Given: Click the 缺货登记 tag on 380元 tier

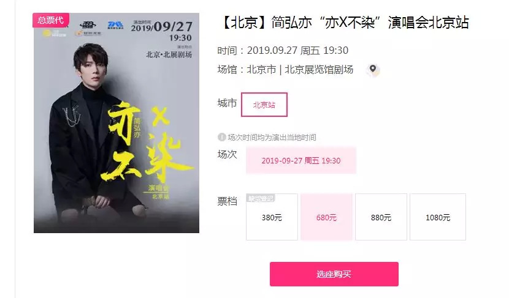Looking at the screenshot, I should click(x=261, y=198).
